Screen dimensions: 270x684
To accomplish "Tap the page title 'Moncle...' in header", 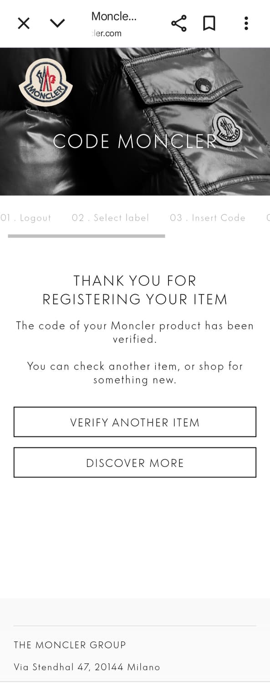I will pyautogui.click(x=114, y=16).
